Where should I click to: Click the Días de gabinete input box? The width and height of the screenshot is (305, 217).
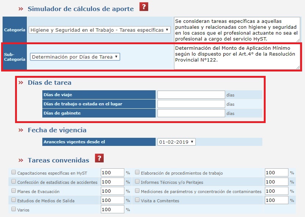(x=191, y=113)
